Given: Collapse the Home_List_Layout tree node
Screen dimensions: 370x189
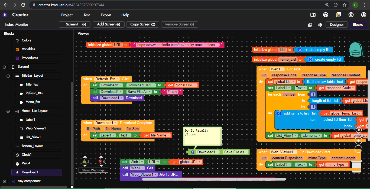Looking at the screenshot, I should tap(8, 111).
